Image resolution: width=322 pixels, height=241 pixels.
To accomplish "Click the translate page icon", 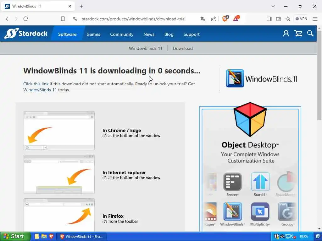I will (x=203, y=19).
